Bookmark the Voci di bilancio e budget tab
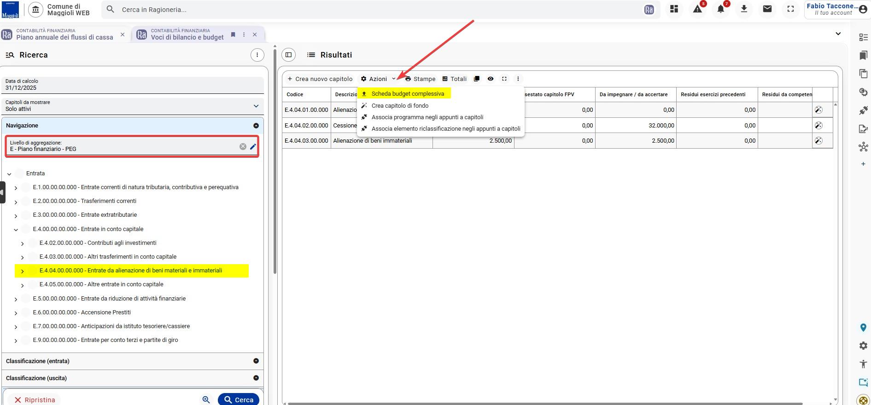Image resolution: width=871 pixels, height=405 pixels. 233,35
